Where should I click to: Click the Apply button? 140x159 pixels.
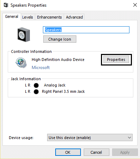click(125, 152)
